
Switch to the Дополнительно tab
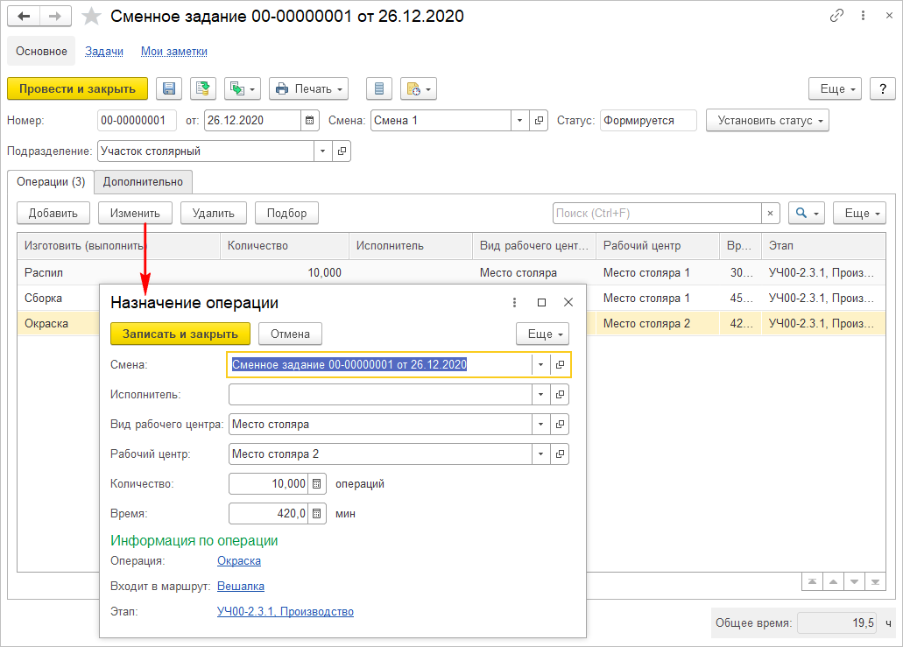(143, 181)
